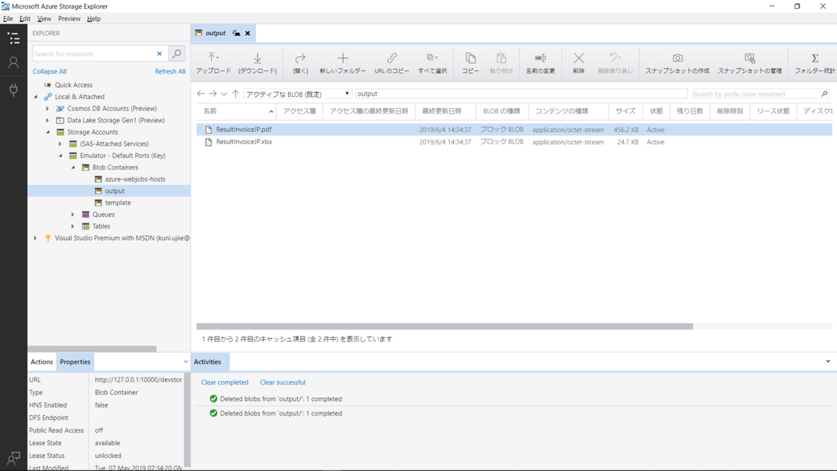The height and width of the screenshot is (471, 837).
Task: Collapse the Blob Containers node
Action: [73, 167]
